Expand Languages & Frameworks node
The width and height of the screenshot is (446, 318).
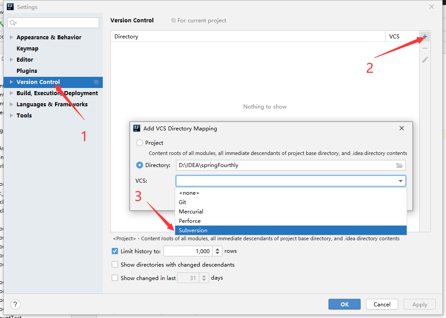11,105
